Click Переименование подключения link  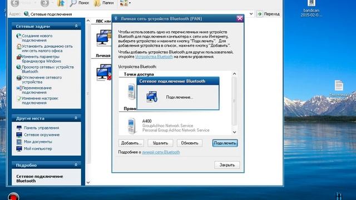37,90
